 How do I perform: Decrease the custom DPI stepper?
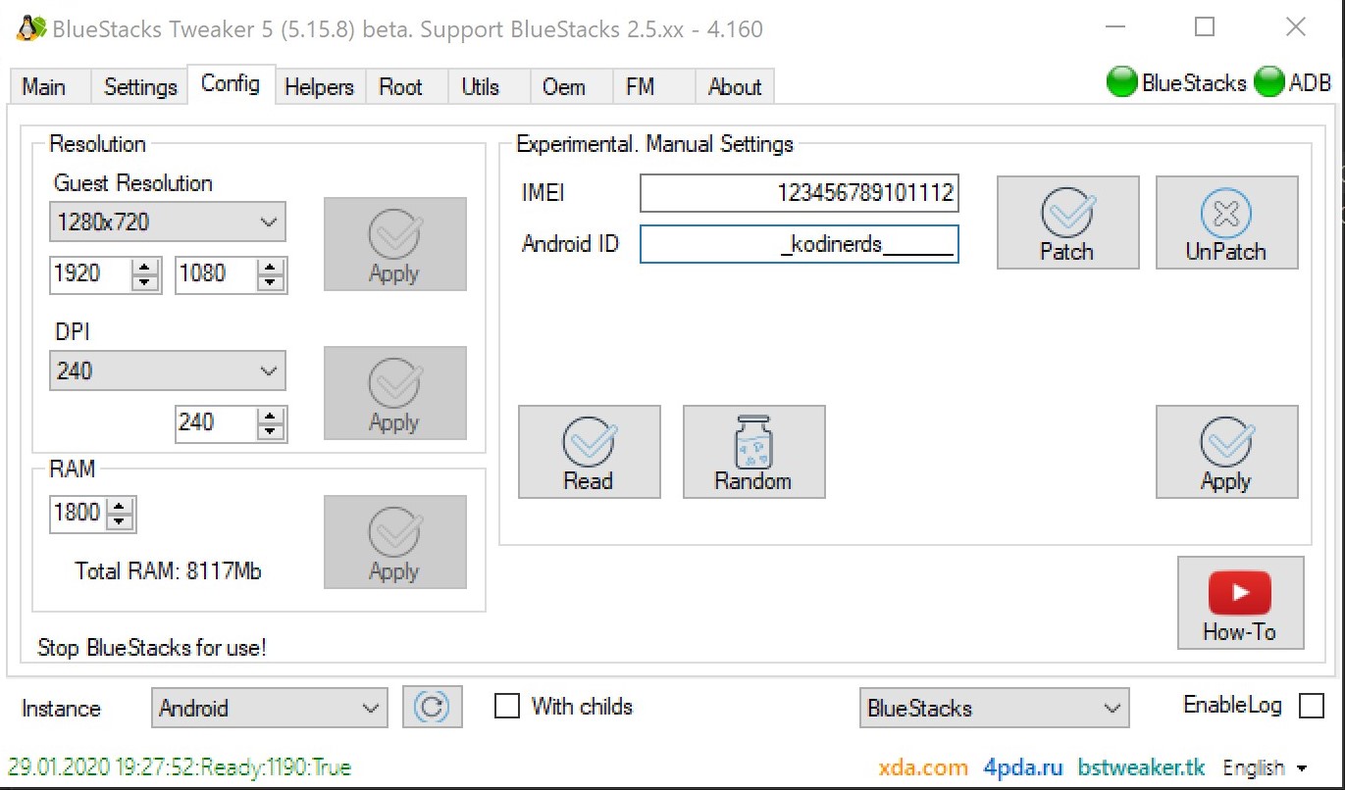click(x=271, y=432)
